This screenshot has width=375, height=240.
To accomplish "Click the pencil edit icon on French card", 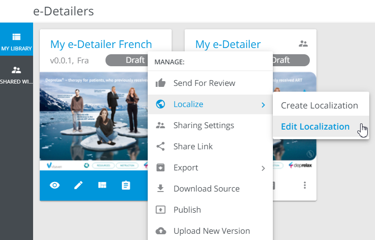I will coord(79,185).
